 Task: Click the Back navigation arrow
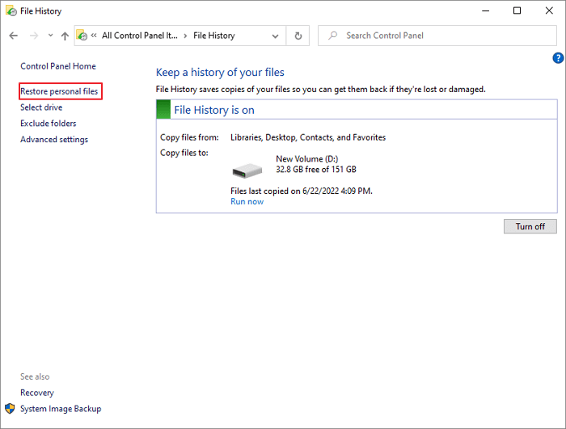tap(13, 36)
